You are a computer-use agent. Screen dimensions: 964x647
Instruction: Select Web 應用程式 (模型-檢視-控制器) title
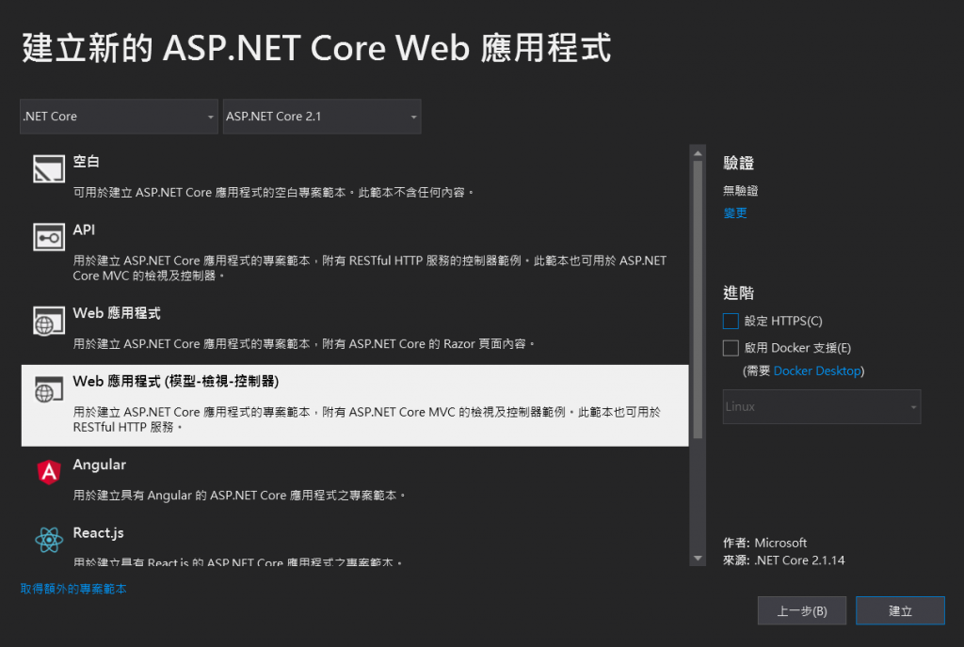(176, 381)
